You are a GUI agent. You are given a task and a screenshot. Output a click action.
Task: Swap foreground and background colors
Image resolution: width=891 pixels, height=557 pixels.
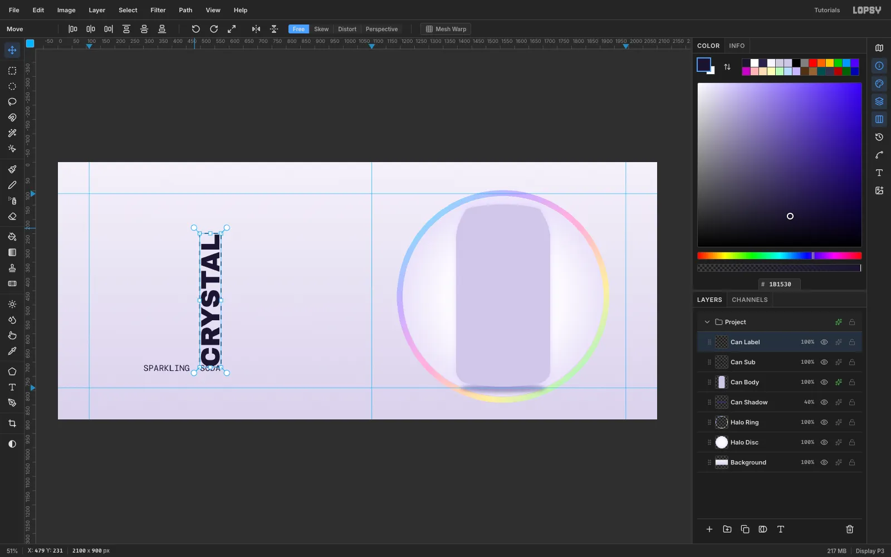coord(727,67)
